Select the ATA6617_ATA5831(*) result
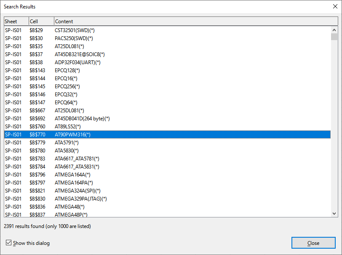The width and height of the screenshot is (342, 255). click(x=167, y=167)
